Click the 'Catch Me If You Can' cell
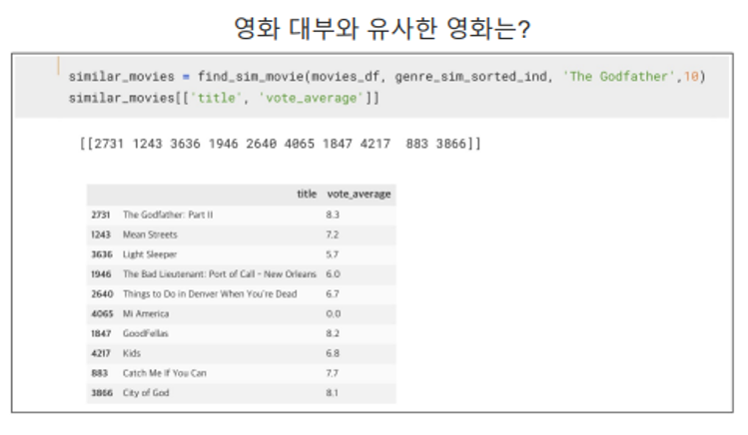The height and width of the screenshot is (435, 748). point(165,373)
